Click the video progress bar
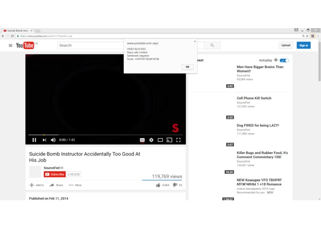 (106, 135)
